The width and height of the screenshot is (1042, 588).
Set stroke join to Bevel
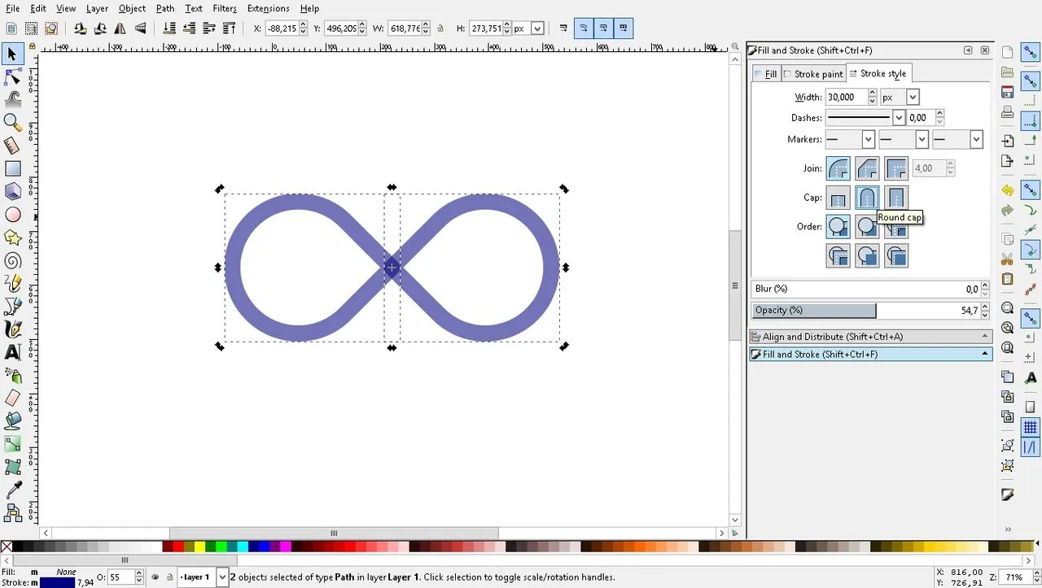[867, 168]
